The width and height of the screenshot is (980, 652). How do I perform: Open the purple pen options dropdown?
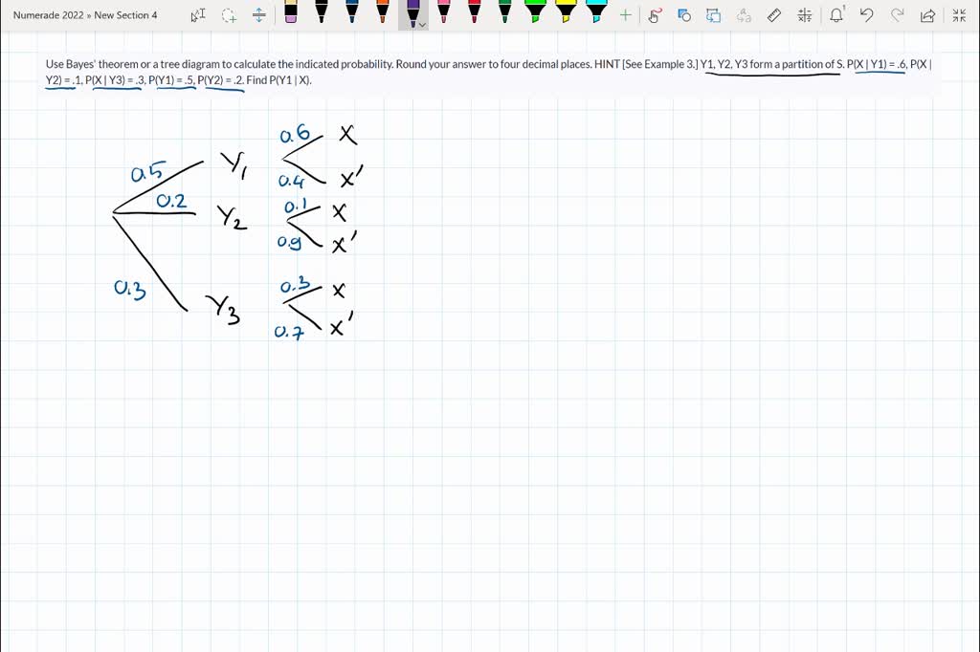click(x=421, y=24)
